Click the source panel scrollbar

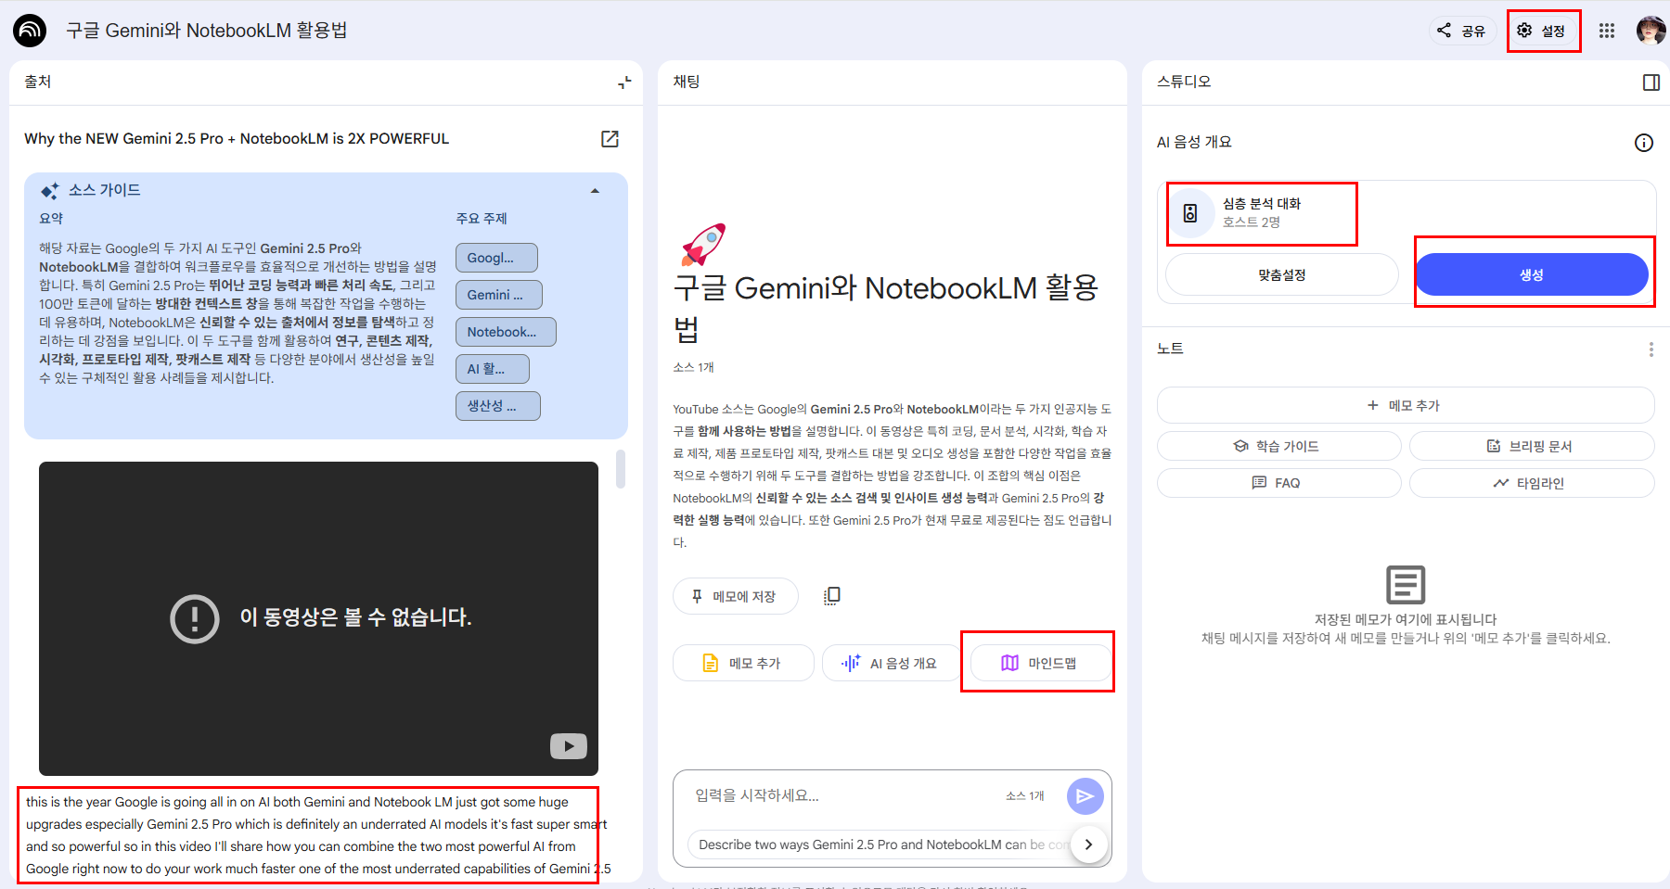pyautogui.click(x=621, y=469)
